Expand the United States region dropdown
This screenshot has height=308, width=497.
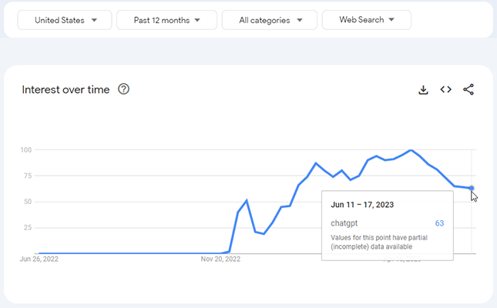click(63, 20)
